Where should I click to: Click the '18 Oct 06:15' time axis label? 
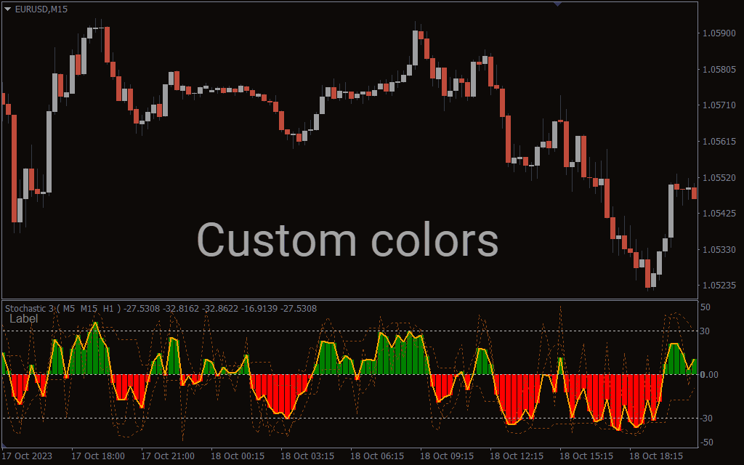click(377, 456)
